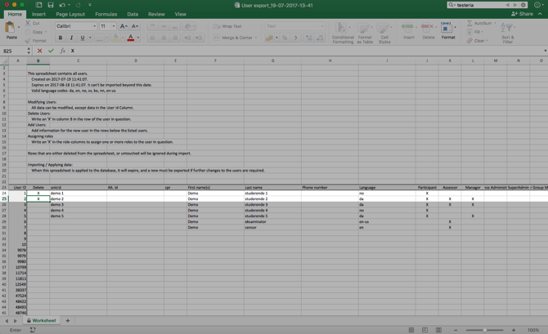Click the Undo arrow icon
Screen dimensions: 548x334
click(61, 5)
